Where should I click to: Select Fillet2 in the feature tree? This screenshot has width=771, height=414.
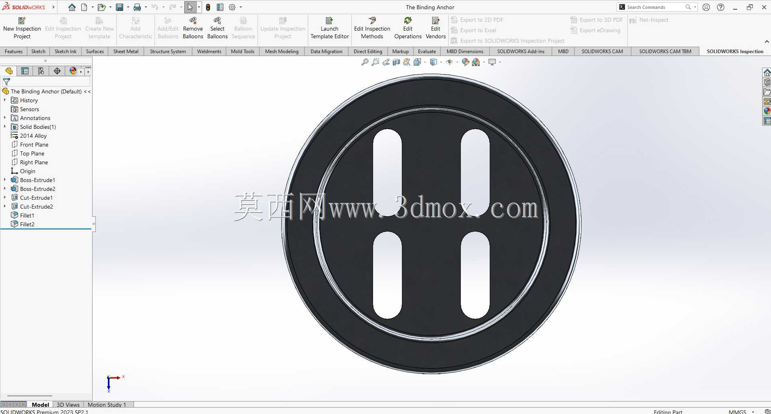pyautogui.click(x=27, y=224)
